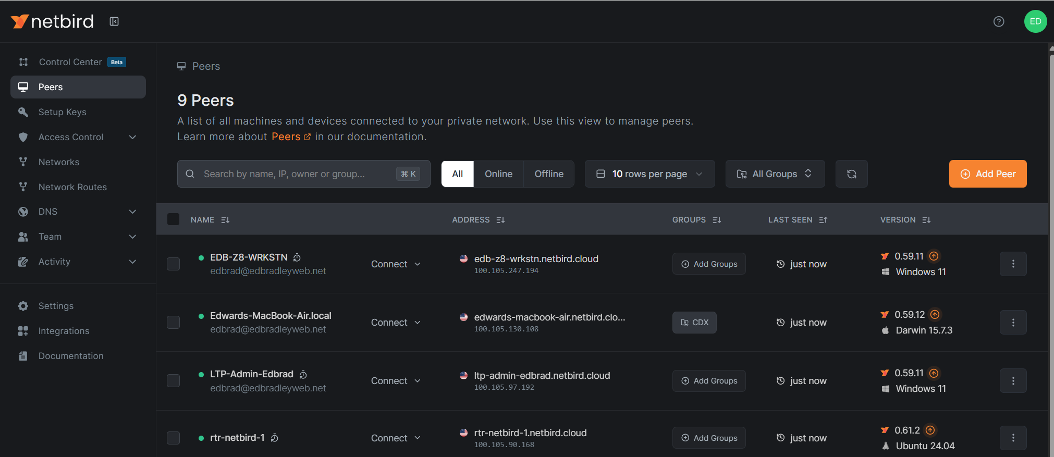Click update arrow icon beside version 0.59.12

click(935, 315)
